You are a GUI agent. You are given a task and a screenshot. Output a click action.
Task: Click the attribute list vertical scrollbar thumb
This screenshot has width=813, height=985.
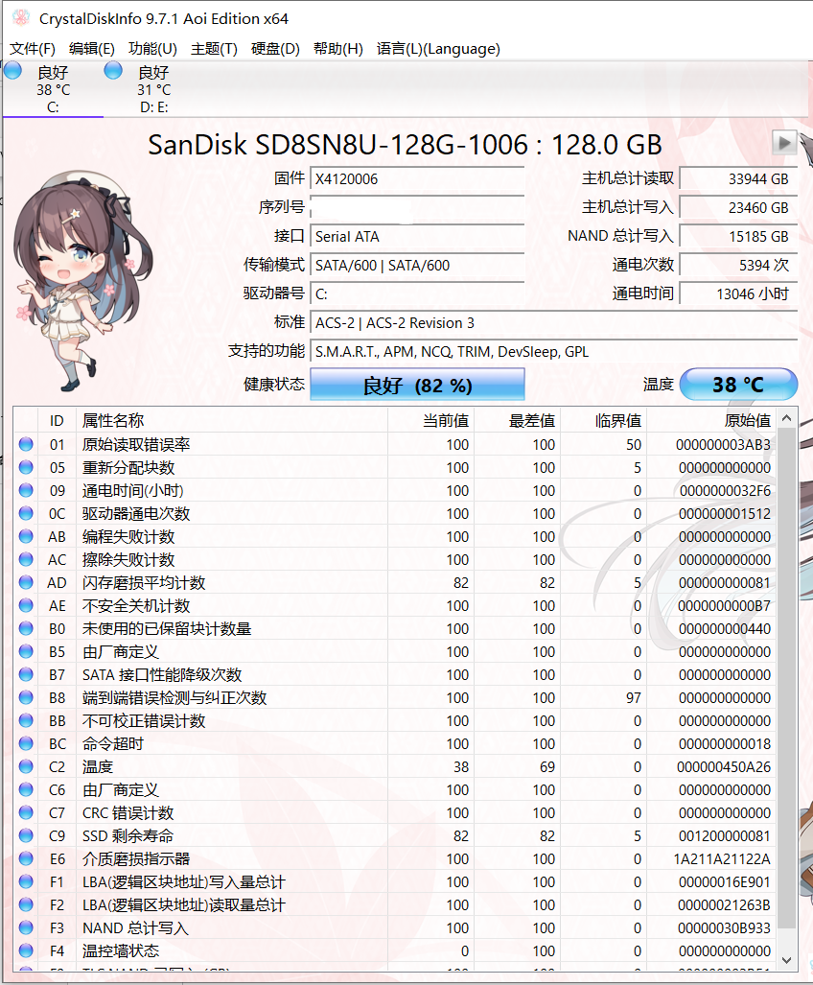pyautogui.click(x=786, y=678)
